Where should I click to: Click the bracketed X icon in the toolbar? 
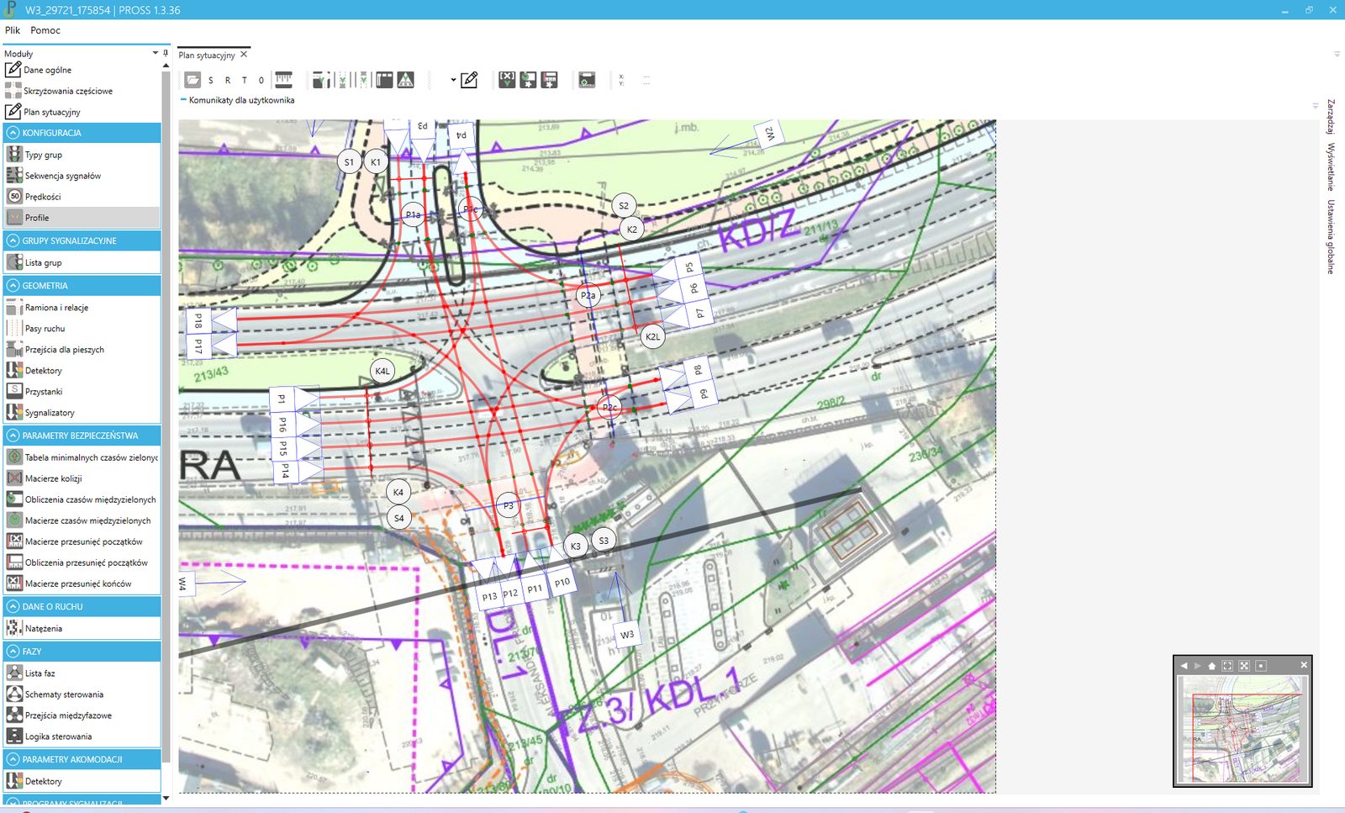[x=507, y=80]
